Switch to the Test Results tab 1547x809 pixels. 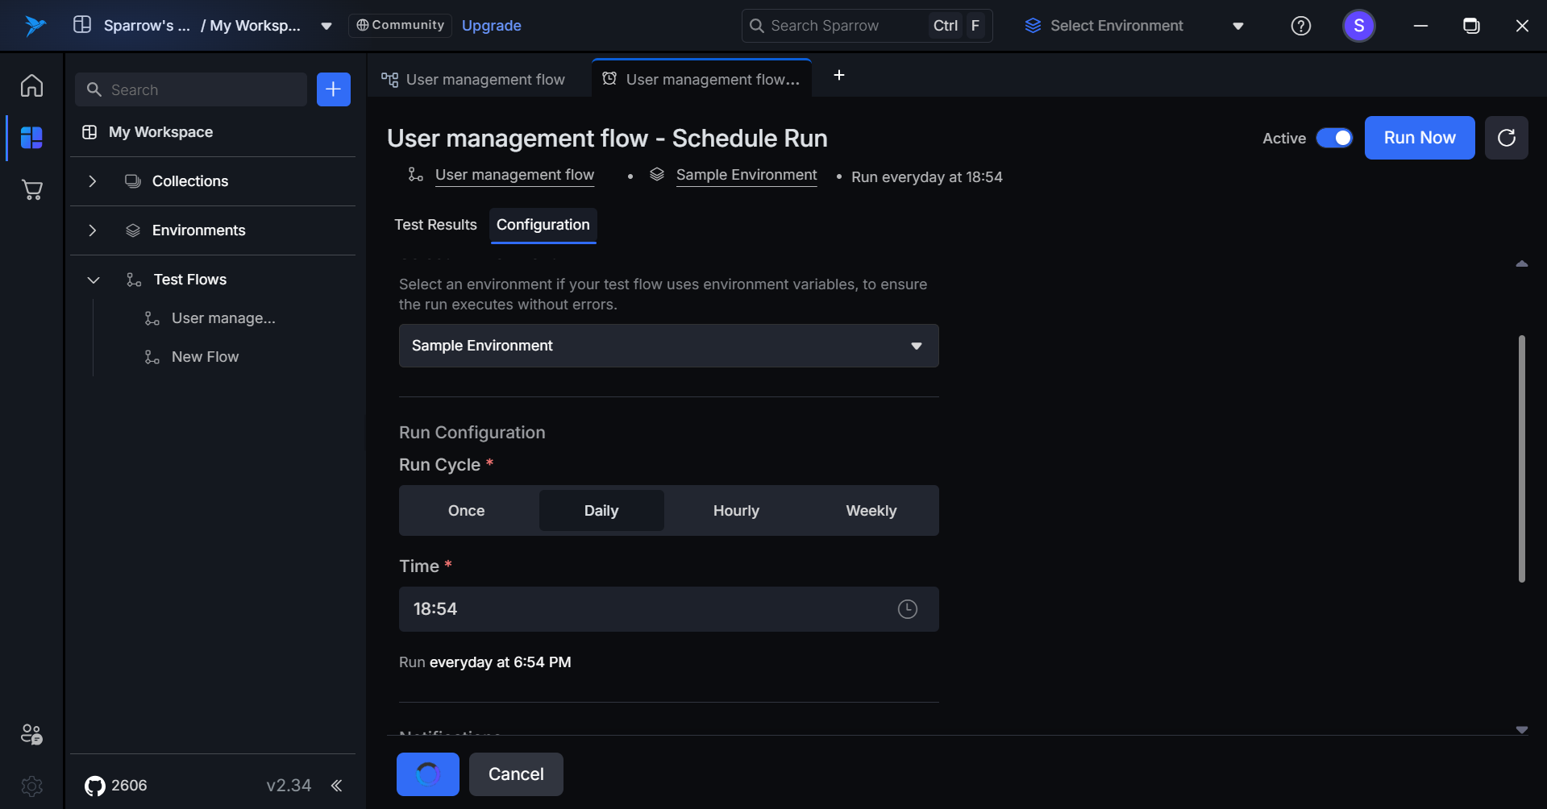(x=435, y=225)
